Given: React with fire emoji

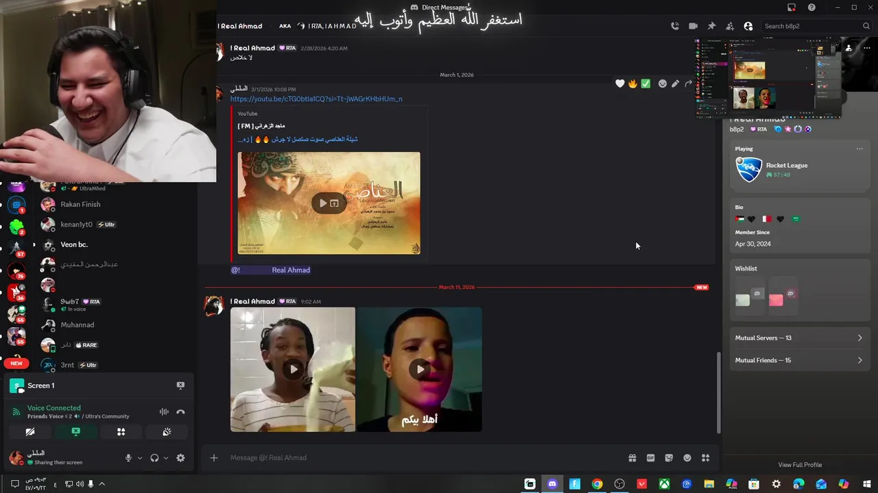Looking at the screenshot, I should click(632, 84).
